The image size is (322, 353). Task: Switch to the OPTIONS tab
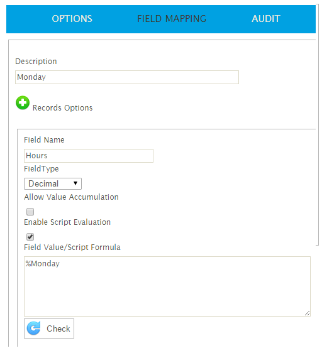tap(72, 19)
